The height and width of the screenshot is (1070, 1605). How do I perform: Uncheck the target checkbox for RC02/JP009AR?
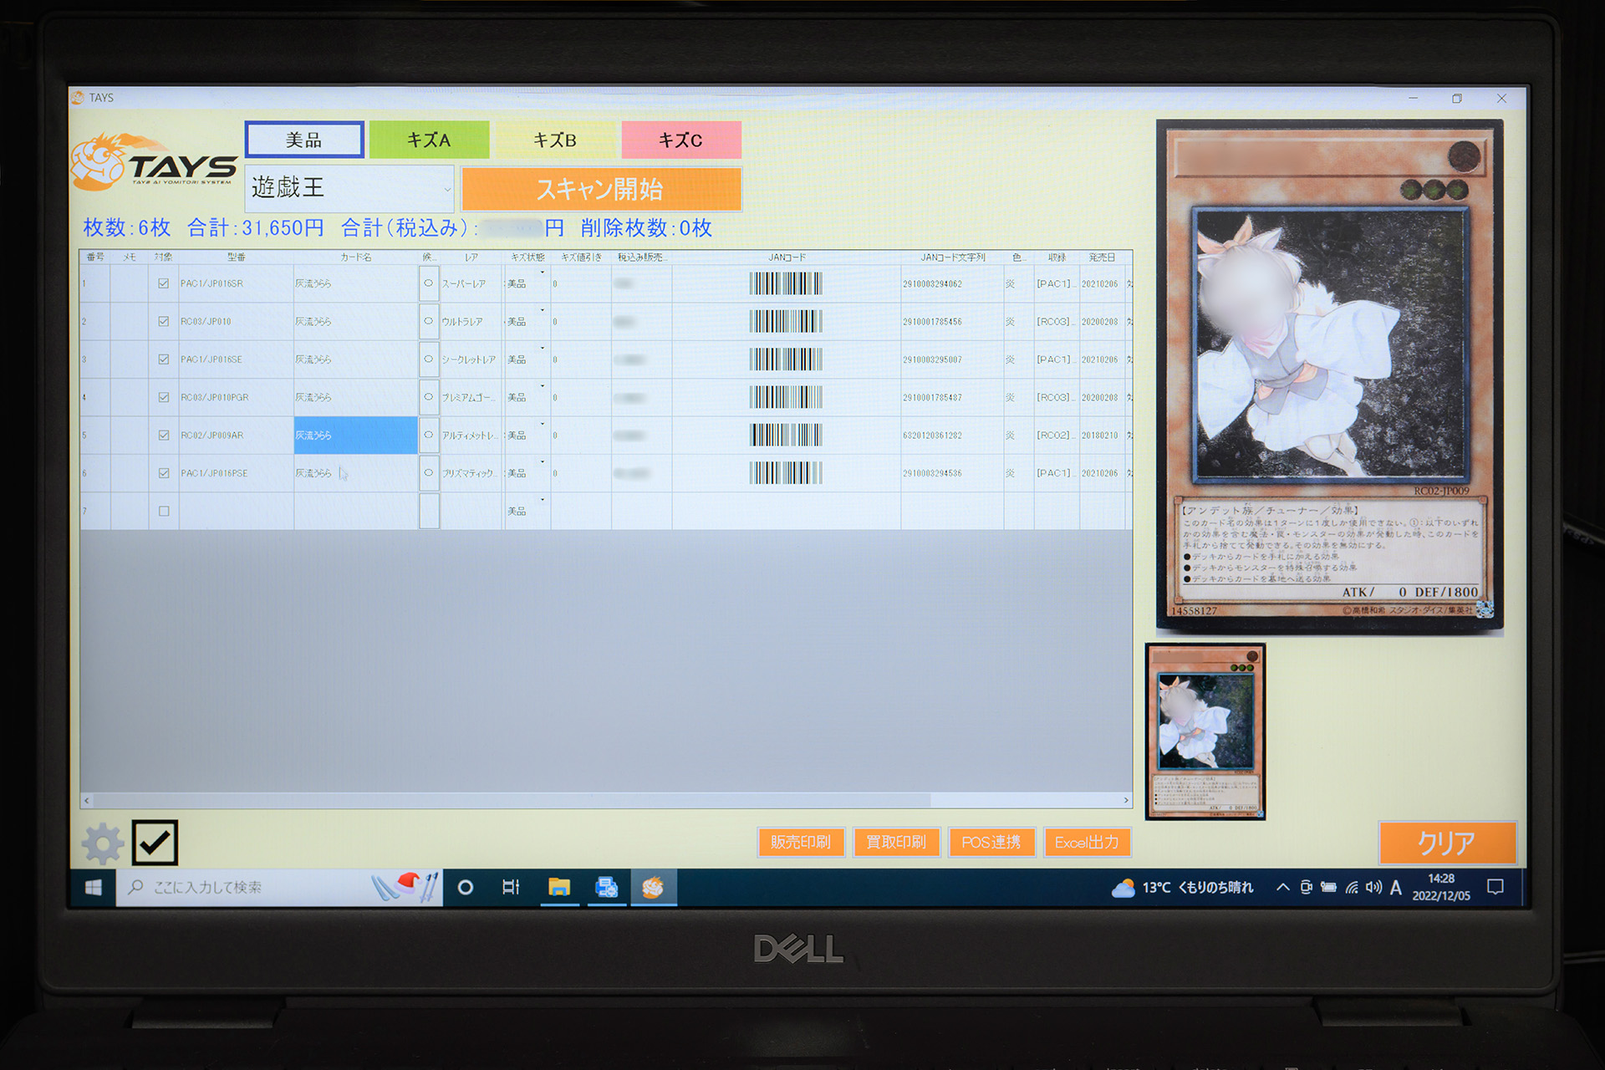pos(163,435)
